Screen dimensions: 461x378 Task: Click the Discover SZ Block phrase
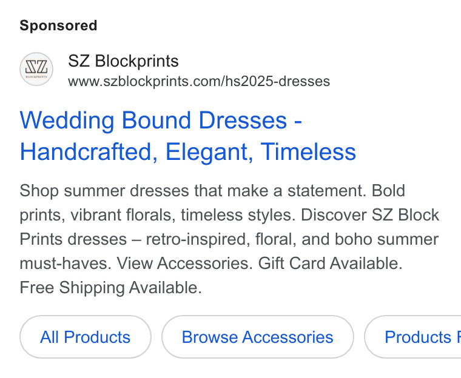click(370, 214)
